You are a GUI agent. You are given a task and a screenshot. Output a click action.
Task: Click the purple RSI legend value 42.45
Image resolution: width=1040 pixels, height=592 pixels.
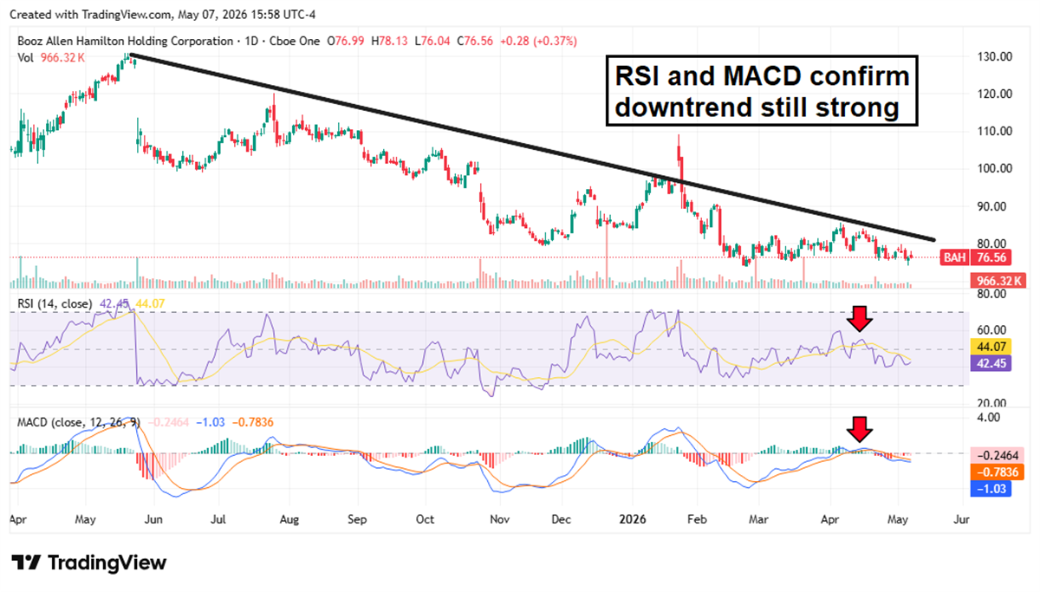click(x=114, y=303)
